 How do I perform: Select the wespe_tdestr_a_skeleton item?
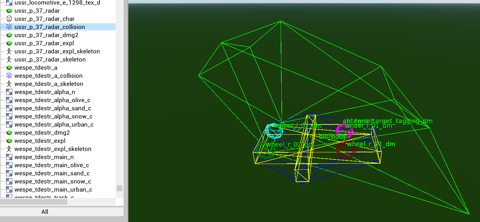[x=49, y=84]
